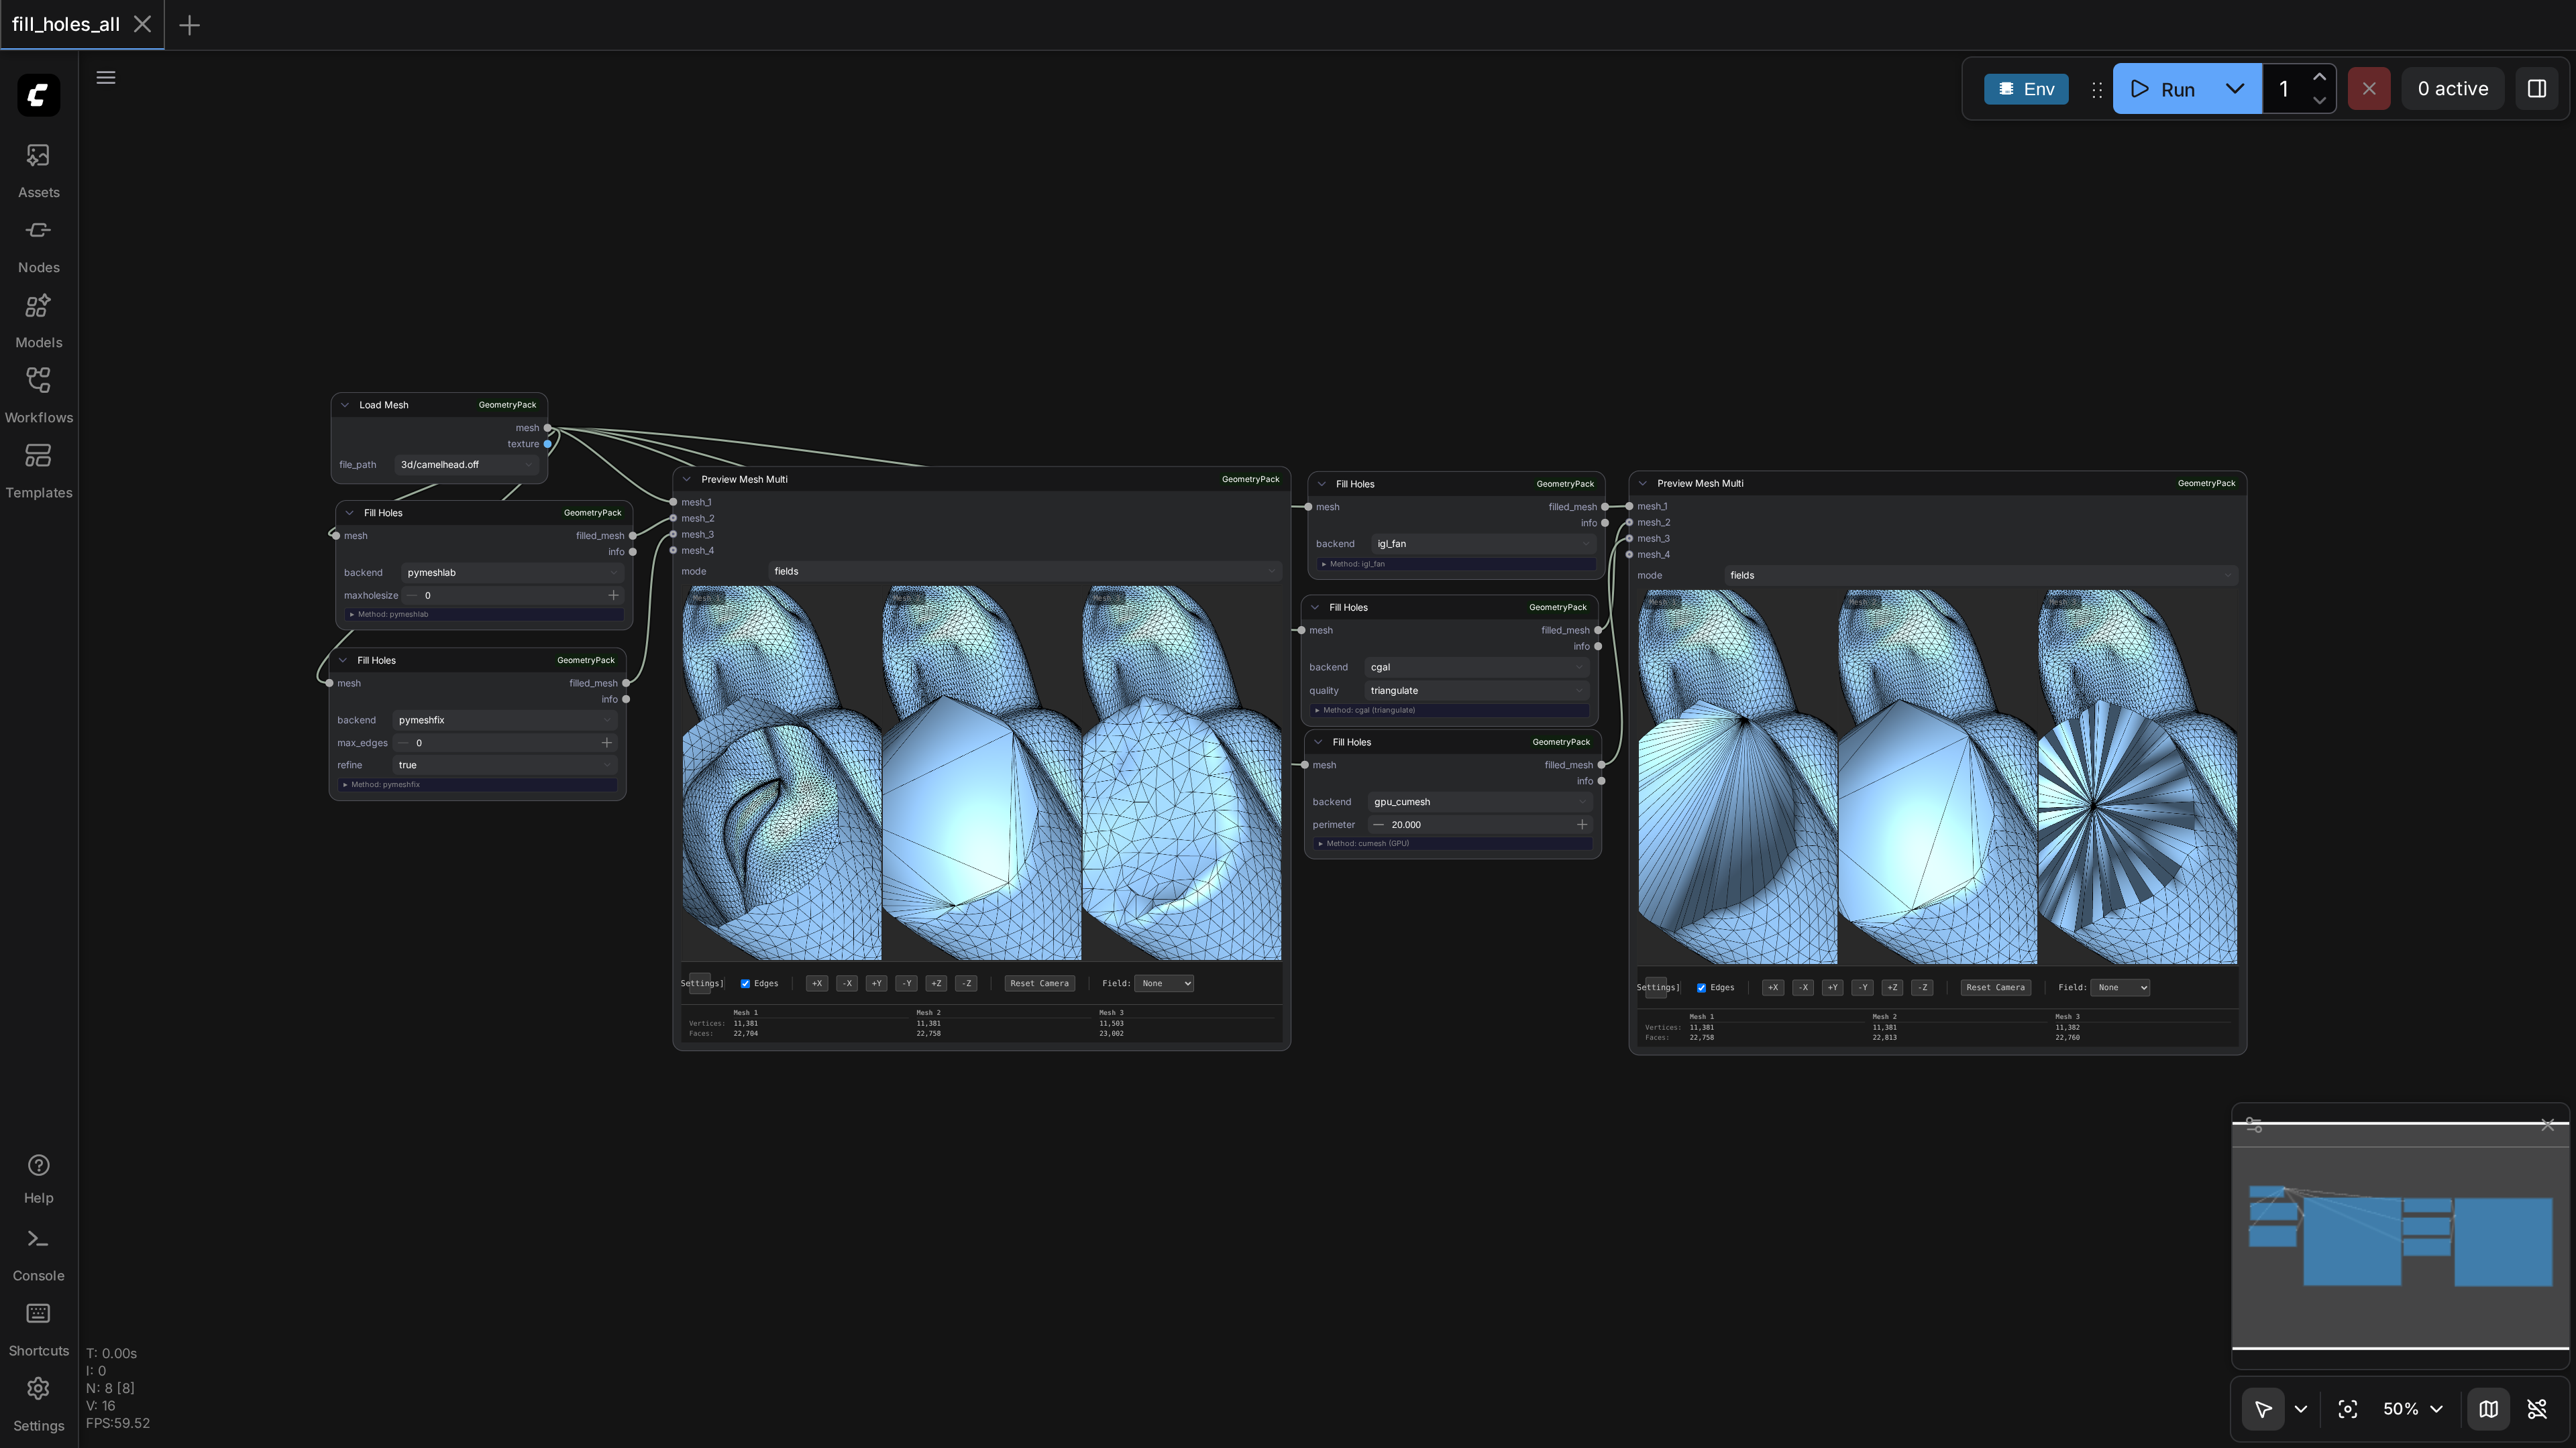The width and height of the screenshot is (2576, 1448).
Task: Toggle the side panel layout button
Action: 2537,89
